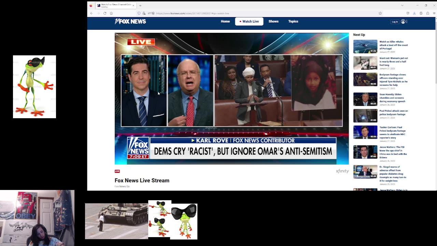Click Sean Hannity video thumbnail
Image resolution: width=437 pixels, height=246 pixels.
[x=365, y=99]
